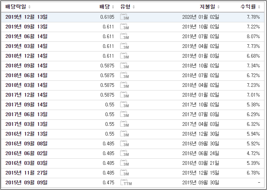Click dividend value 0.6185

[108, 17]
